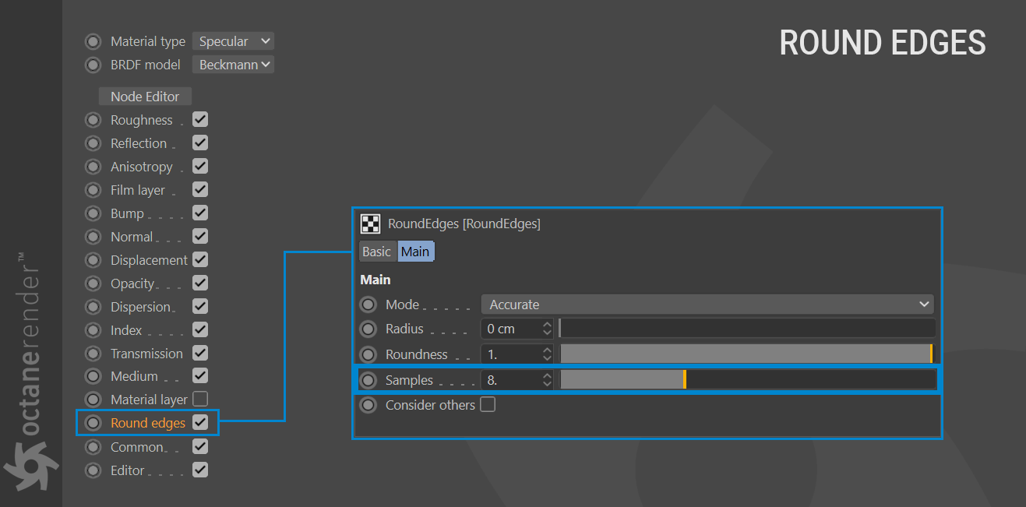Enable the Material layer checkbox
Viewport: 1026px width, 507px height.
[x=200, y=400]
